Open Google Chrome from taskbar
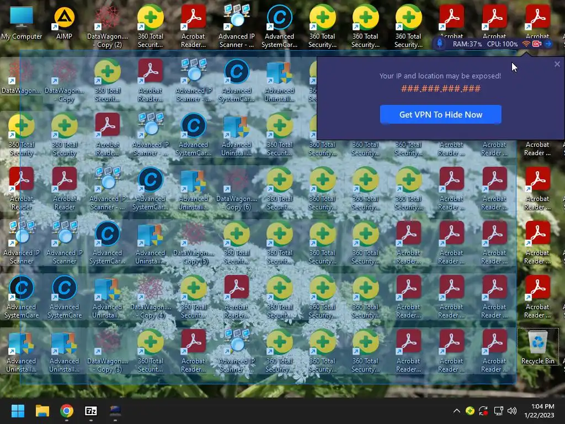This screenshot has width=565, height=424. point(67,411)
